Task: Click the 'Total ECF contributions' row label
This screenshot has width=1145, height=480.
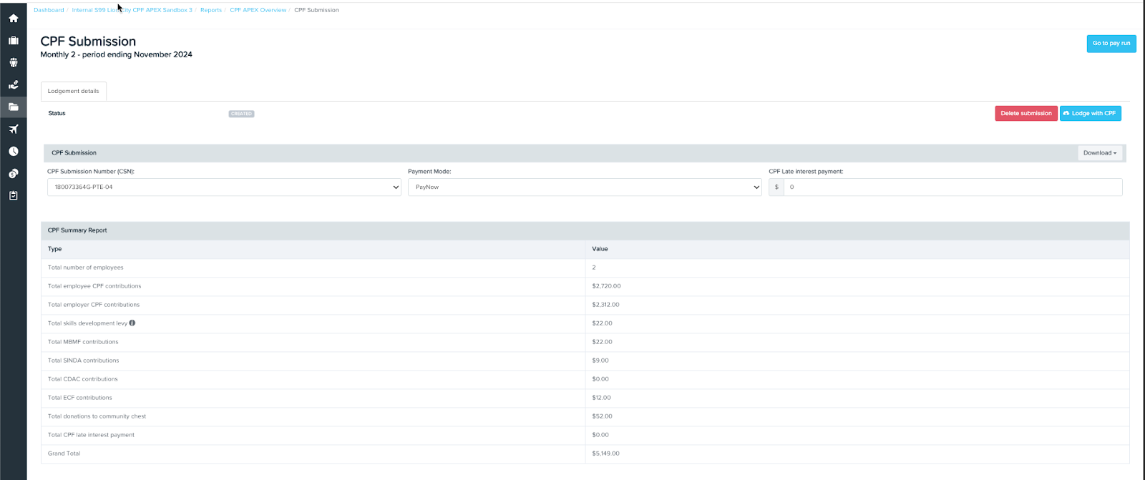Action: pos(80,398)
